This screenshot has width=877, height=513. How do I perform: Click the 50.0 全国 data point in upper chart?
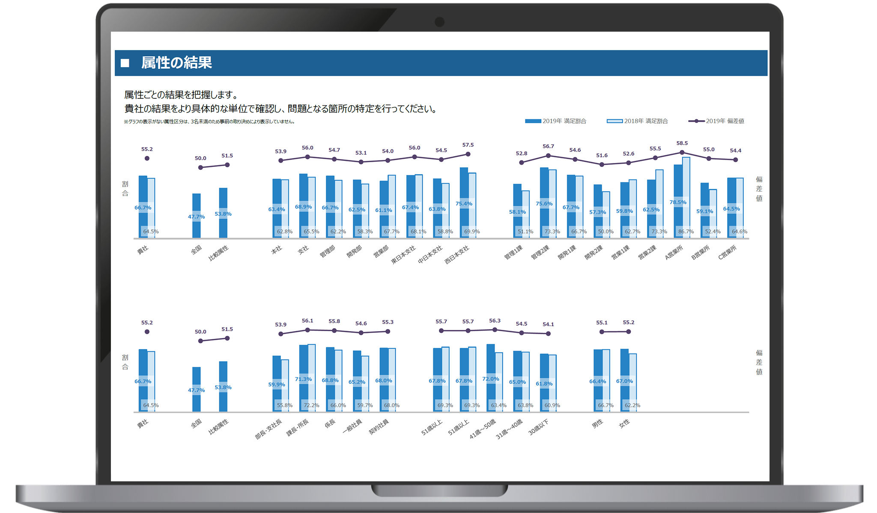click(x=200, y=167)
